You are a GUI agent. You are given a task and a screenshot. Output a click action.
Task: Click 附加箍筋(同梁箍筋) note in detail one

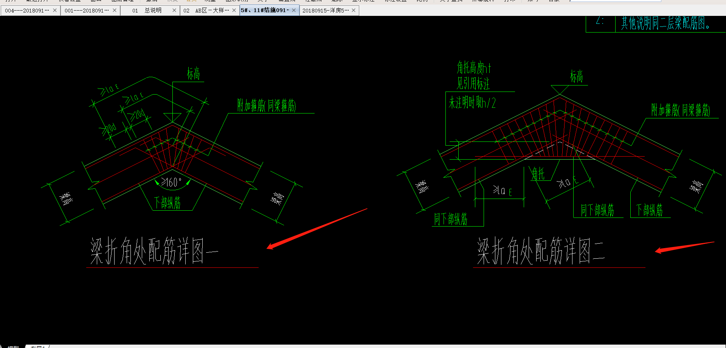coord(267,106)
